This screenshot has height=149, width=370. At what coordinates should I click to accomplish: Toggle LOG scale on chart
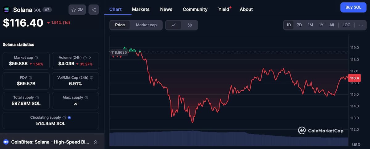click(346, 25)
